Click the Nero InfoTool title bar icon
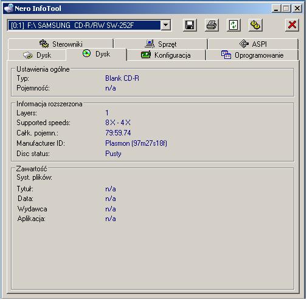 tap(9, 9)
